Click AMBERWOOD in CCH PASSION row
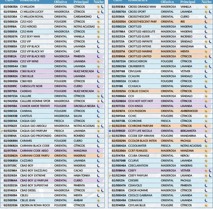Image resolution: width=213 pixels, height=209 pixels. [189, 111]
